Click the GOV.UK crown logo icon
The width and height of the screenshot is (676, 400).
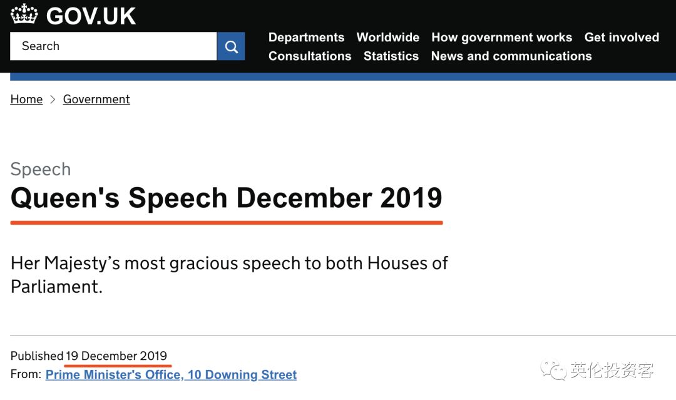[24, 14]
